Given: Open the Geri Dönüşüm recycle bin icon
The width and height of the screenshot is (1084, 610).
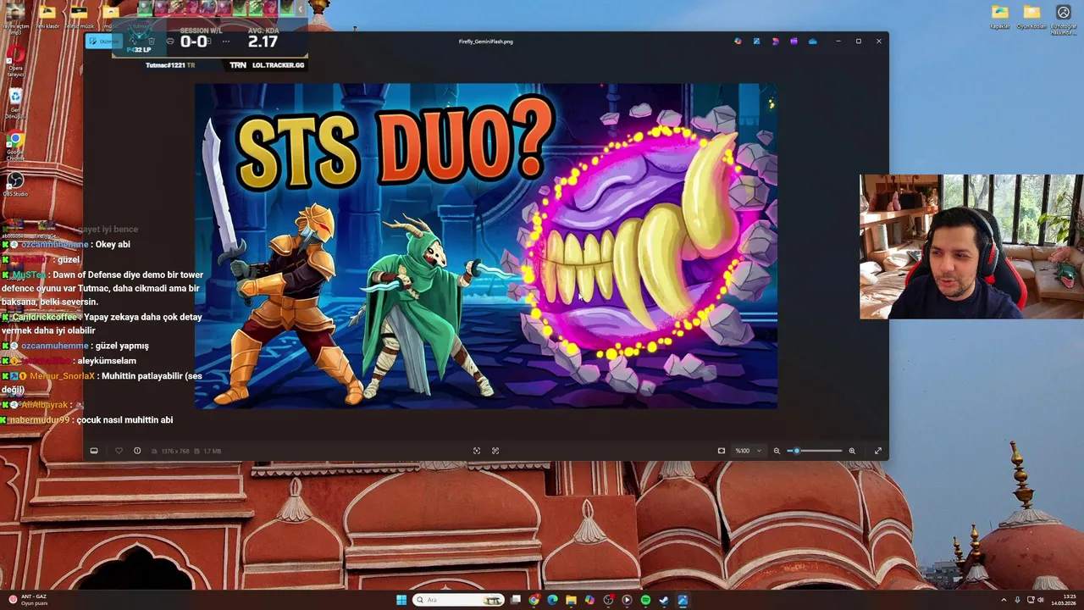Looking at the screenshot, I should (15, 103).
